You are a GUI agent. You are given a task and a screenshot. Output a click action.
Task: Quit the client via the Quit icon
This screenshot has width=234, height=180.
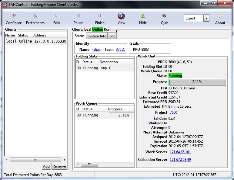(x=164, y=16)
